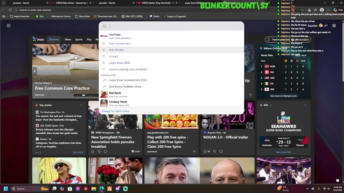Screen dimensions: 344x193
Task: Click the search magnifier in the search box
Action: 105,26
